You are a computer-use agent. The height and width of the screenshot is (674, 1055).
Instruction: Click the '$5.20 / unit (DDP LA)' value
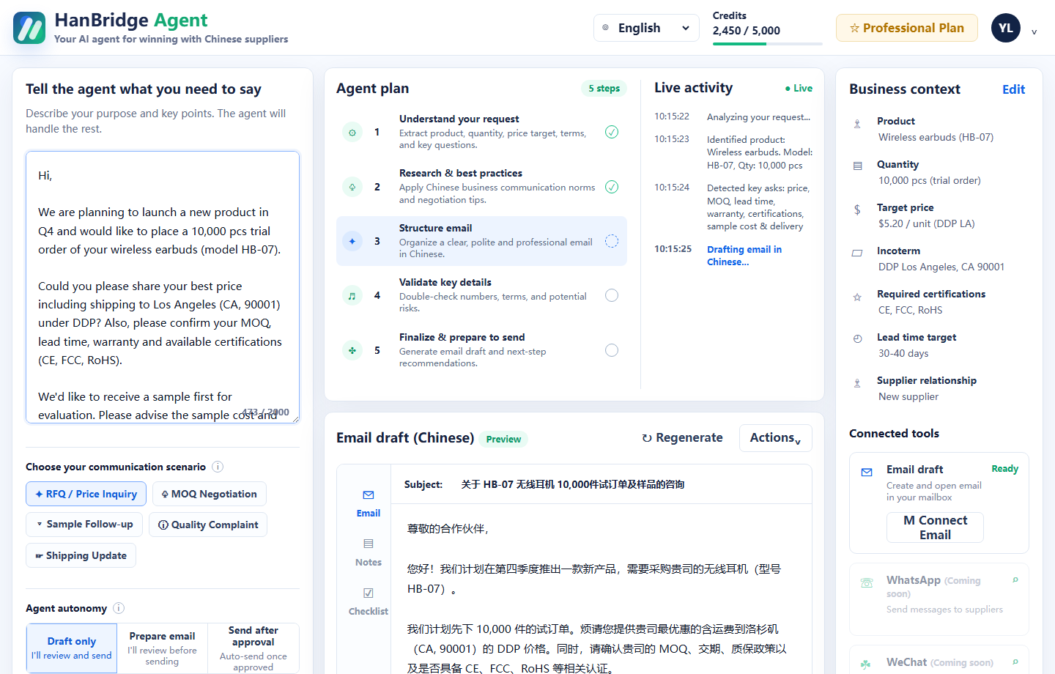click(x=926, y=223)
